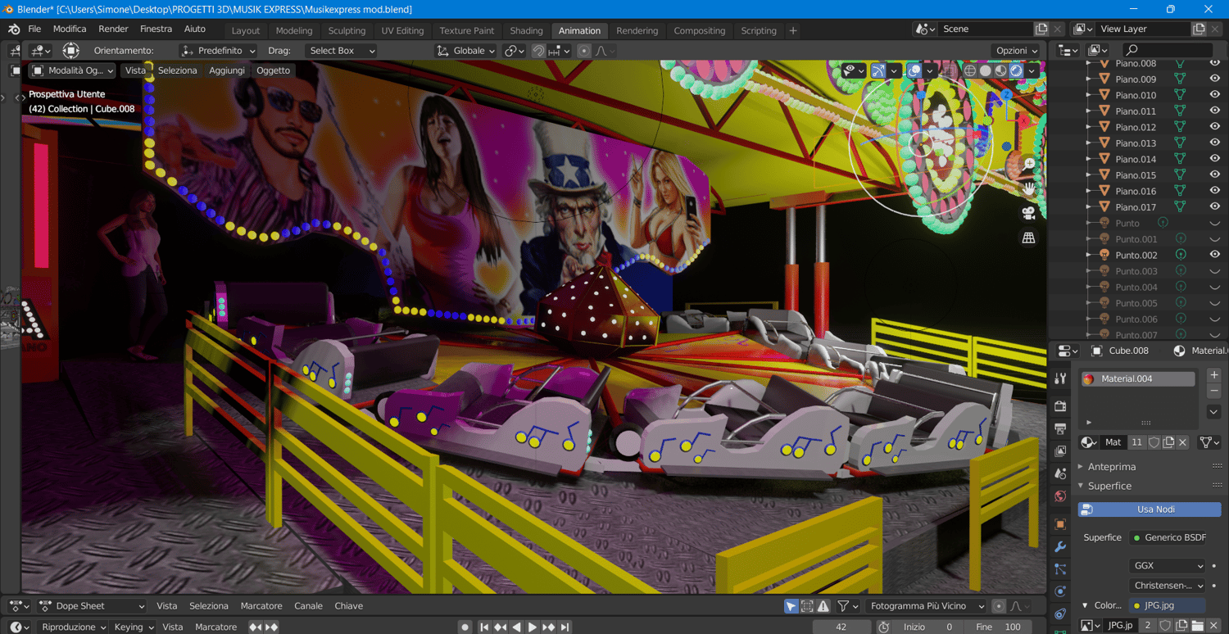Open the World properties tab

click(1060, 496)
